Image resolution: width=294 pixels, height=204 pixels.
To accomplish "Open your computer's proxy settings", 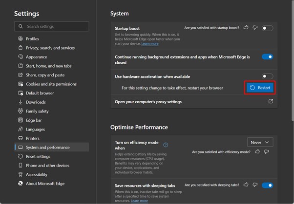I will pyautogui.click(x=194, y=102).
